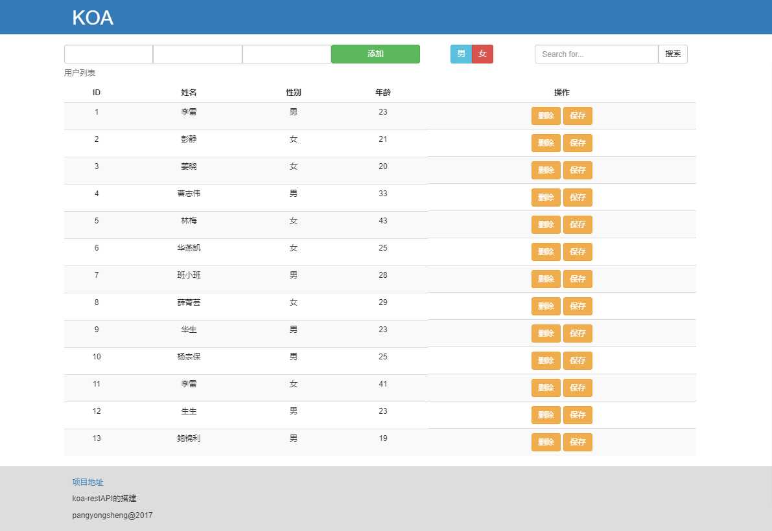The height and width of the screenshot is (531, 772).
Task: Save user row 10 杨宗保
Action: coord(578,361)
